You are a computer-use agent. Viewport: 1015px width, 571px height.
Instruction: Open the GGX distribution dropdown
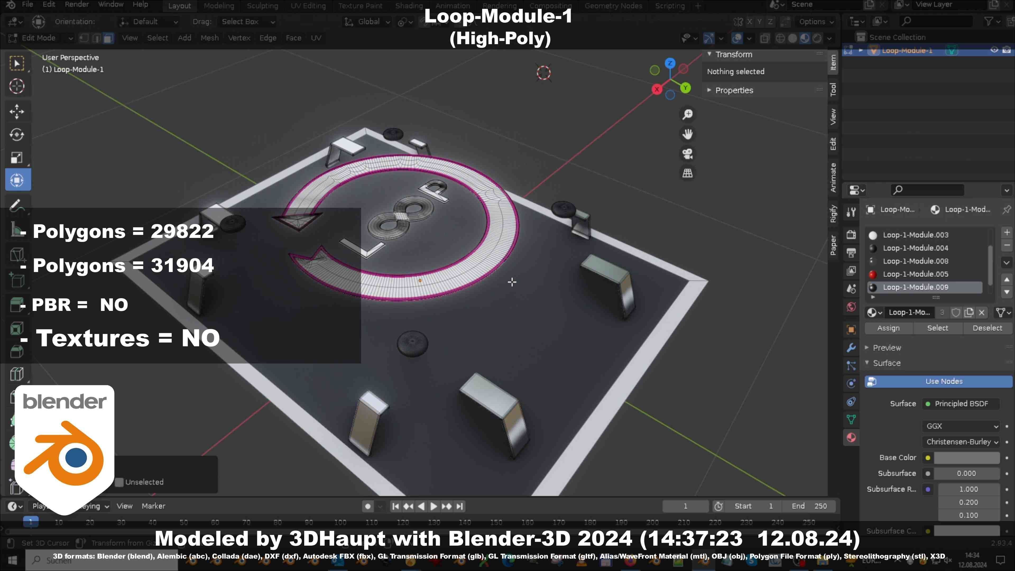point(961,426)
